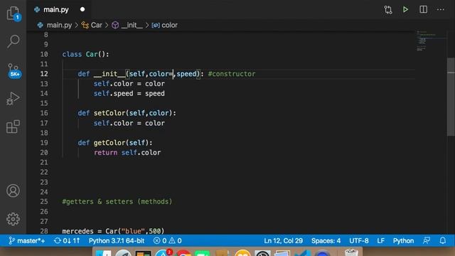
Task: Click line number 25 in the gutter
Action: (x=44, y=201)
